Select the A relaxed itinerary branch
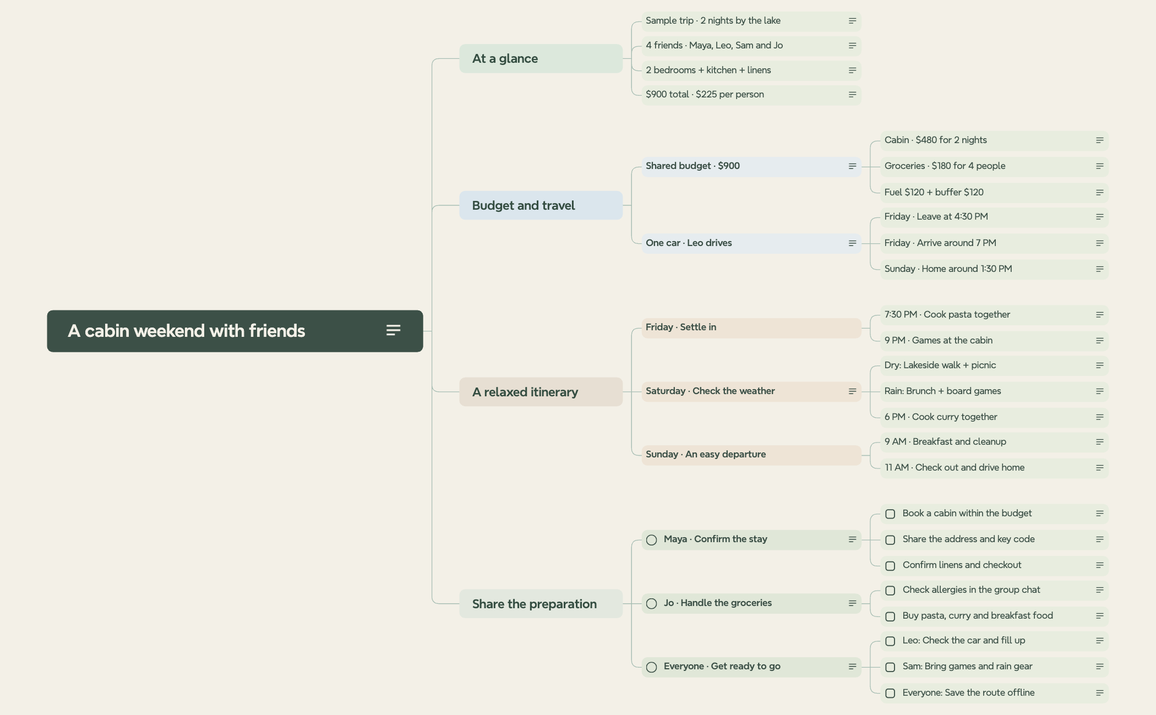Viewport: 1156px width, 715px height. pos(541,392)
